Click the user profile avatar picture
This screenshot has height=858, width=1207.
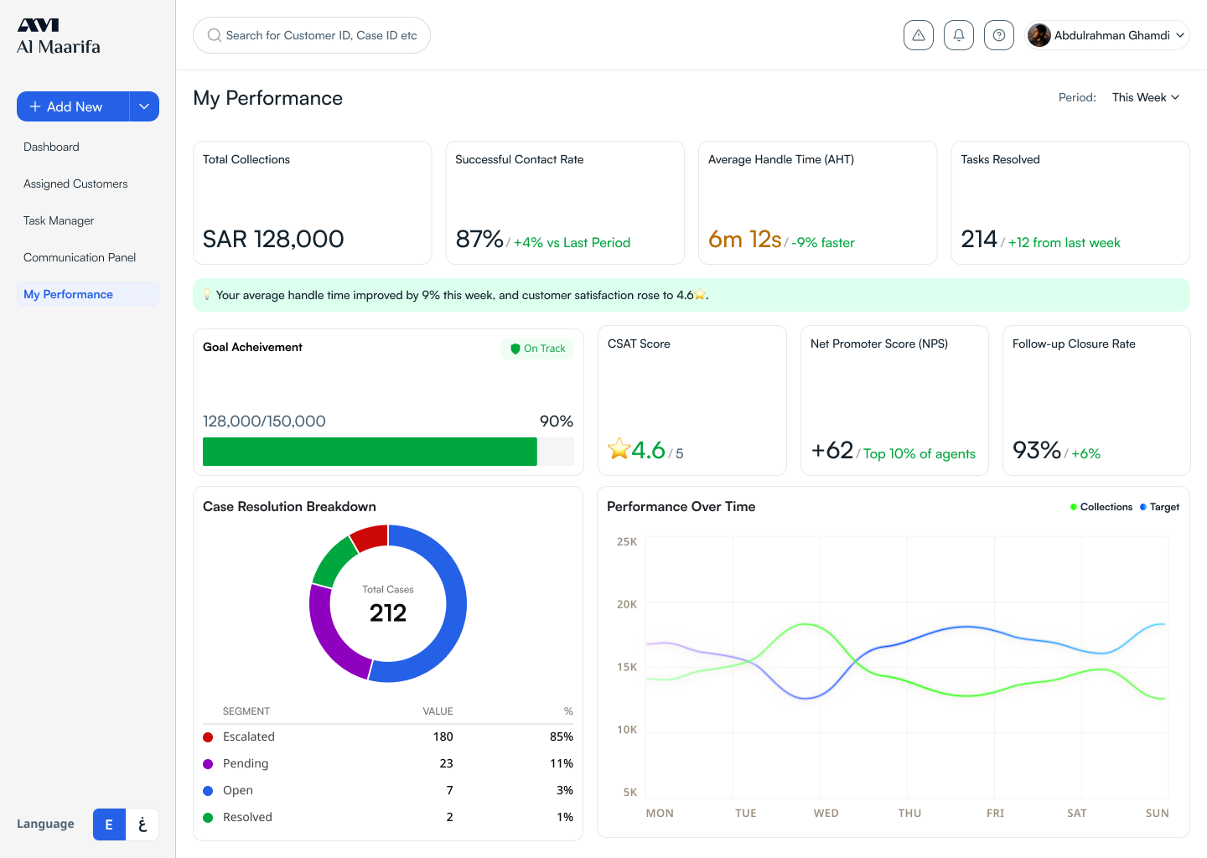point(1039,35)
